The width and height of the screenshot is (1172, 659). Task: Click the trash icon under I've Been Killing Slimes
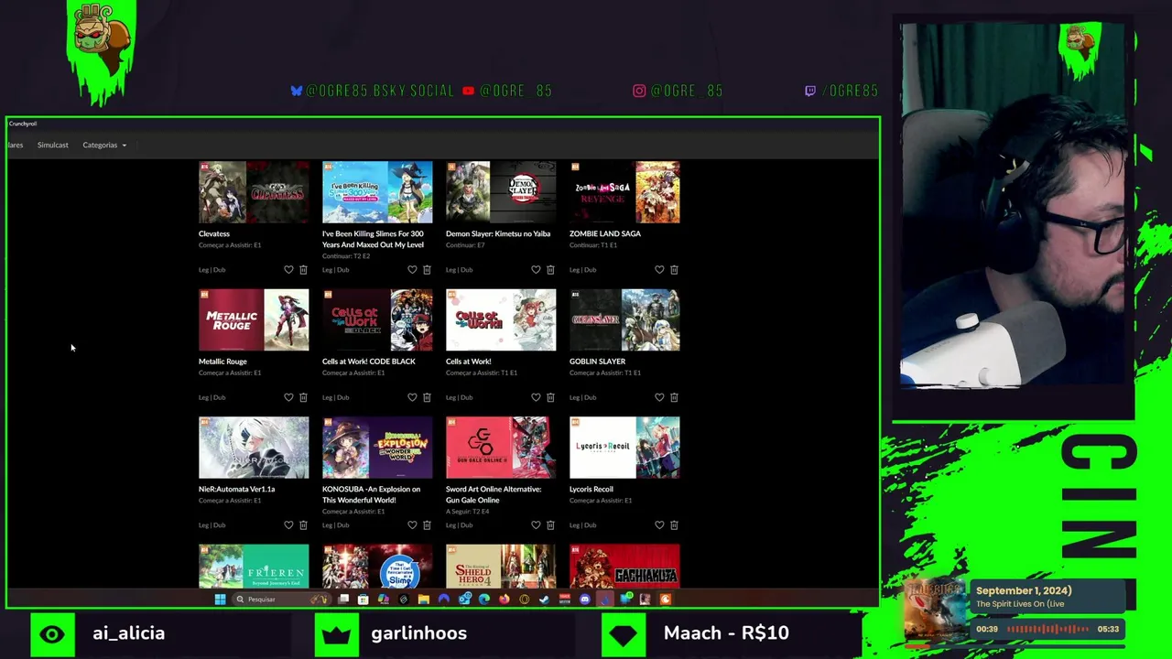(x=427, y=270)
